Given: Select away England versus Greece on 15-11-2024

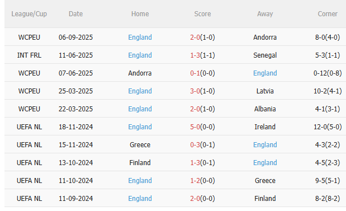Looking at the screenshot, I should (265, 144).
